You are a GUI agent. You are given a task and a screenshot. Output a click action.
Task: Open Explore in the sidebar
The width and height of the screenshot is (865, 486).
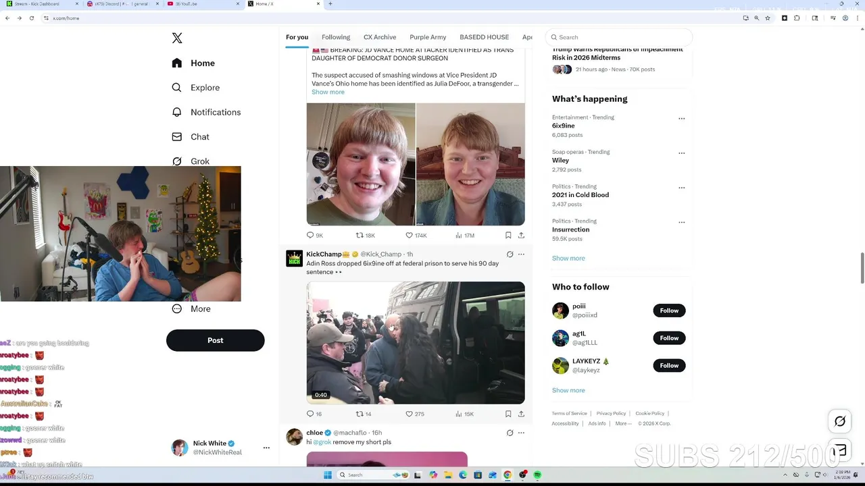click(x=196, y=88)
